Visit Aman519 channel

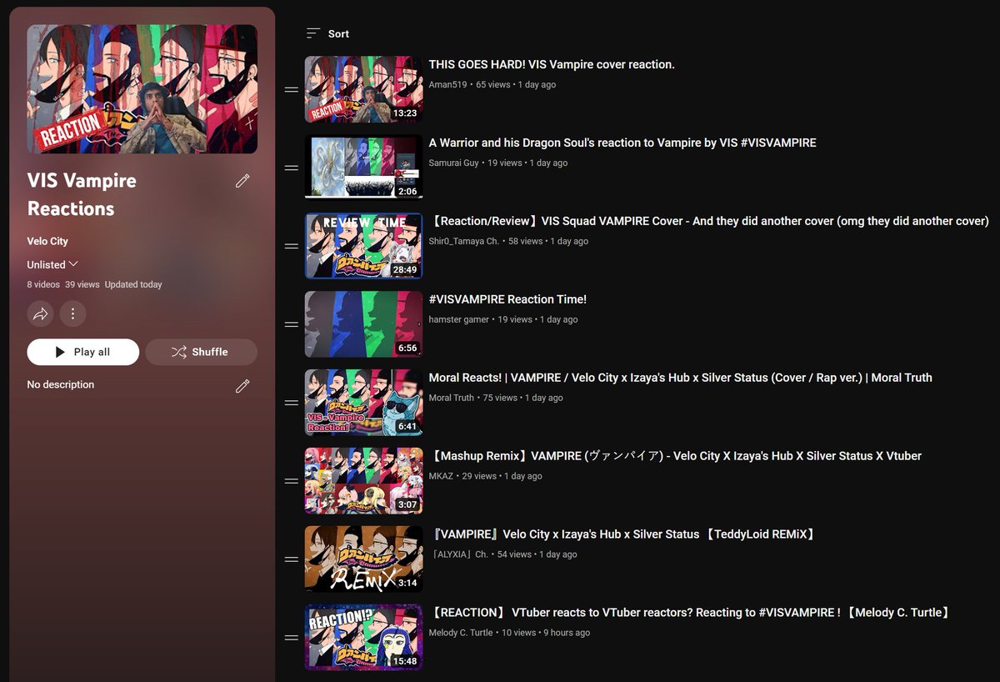447,84
